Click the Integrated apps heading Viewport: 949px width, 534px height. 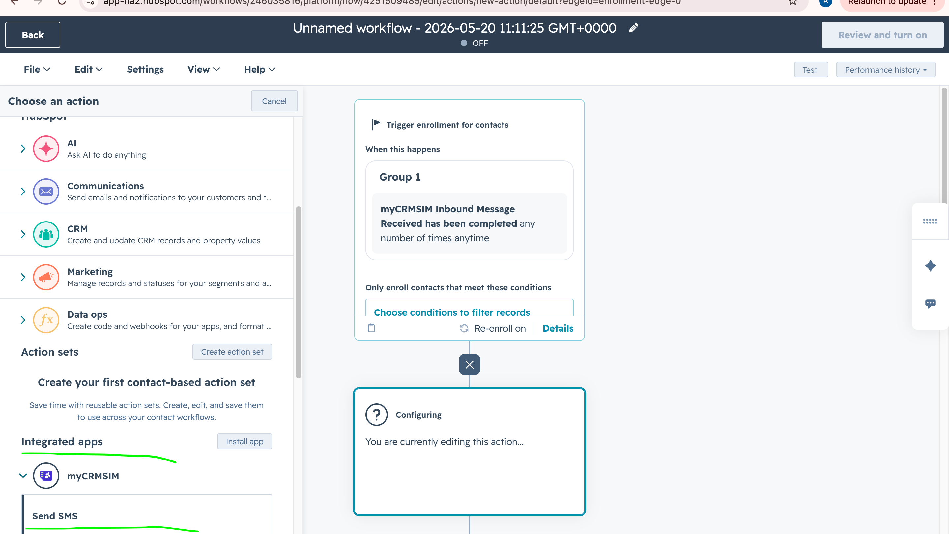point(62,441)
